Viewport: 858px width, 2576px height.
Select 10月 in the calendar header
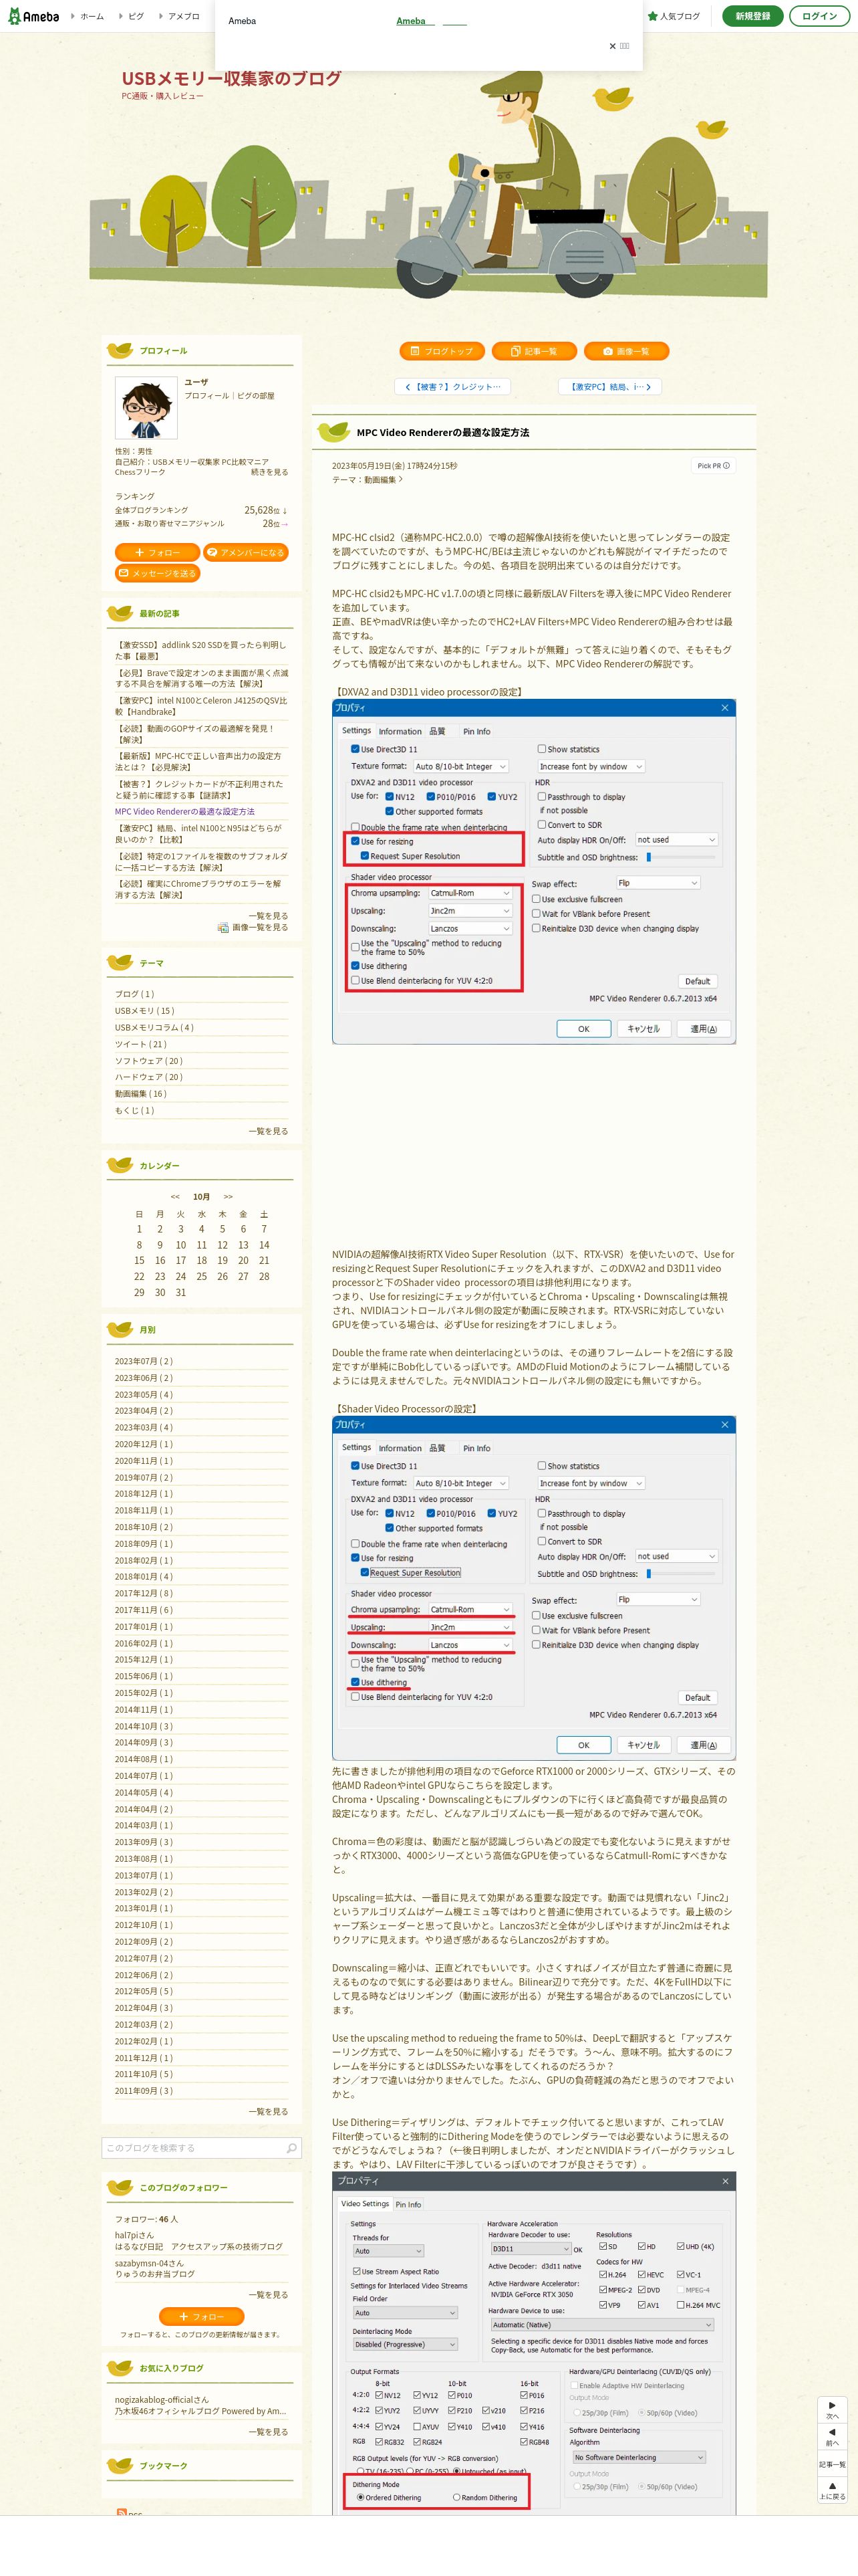(200, 1196)
